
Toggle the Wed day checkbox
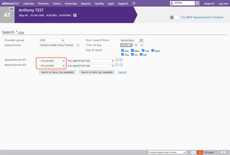[153, 51]
